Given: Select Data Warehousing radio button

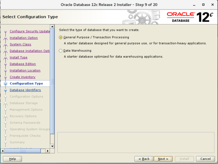Looking at the screenshot, I should coord(61,51).
